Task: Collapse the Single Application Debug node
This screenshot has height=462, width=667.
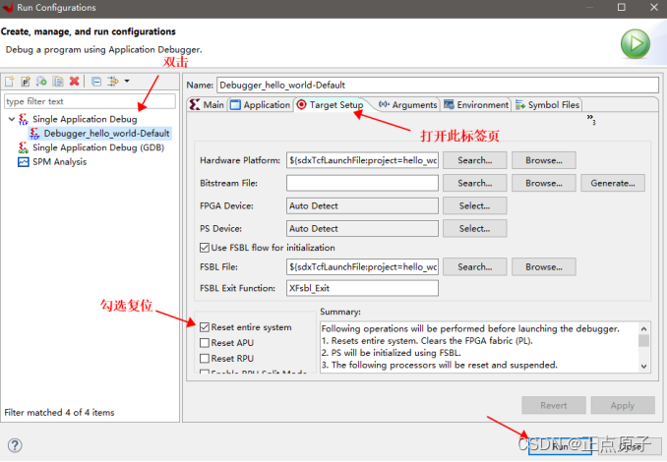Action: tap(12, 119)
